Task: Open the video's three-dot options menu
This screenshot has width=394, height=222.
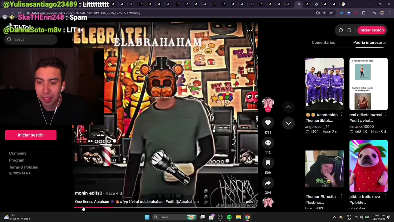Action: coord(250,30)
